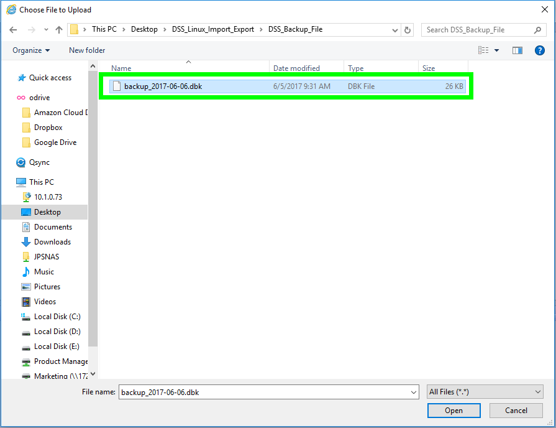Sort files by Name column

coord(121,68)
